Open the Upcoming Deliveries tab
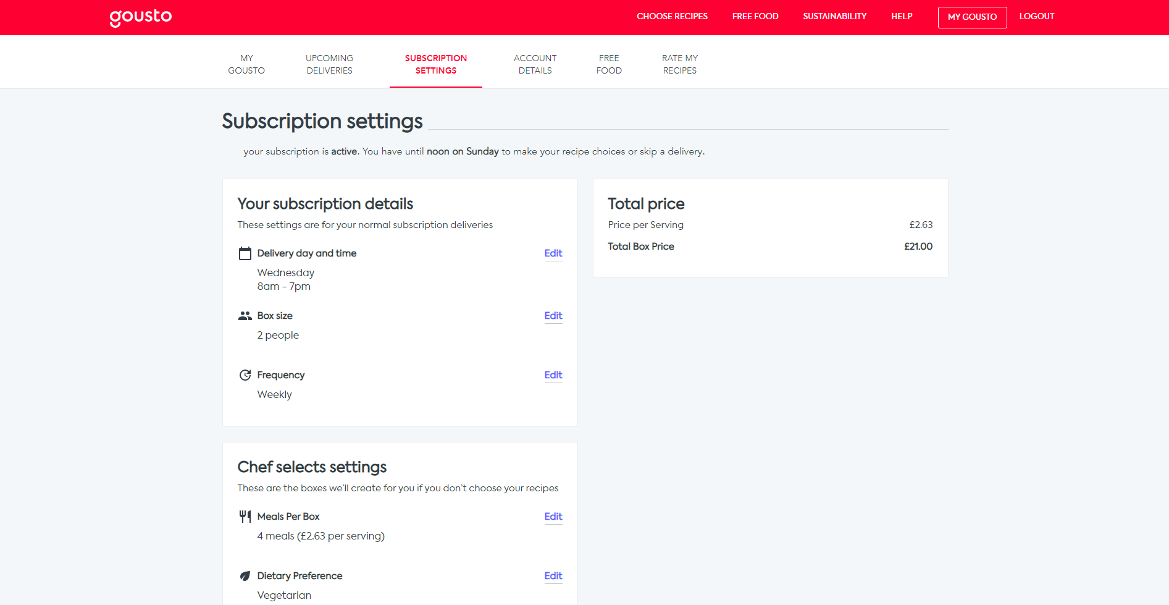1169x605 pixels. [x=330, y=64]
